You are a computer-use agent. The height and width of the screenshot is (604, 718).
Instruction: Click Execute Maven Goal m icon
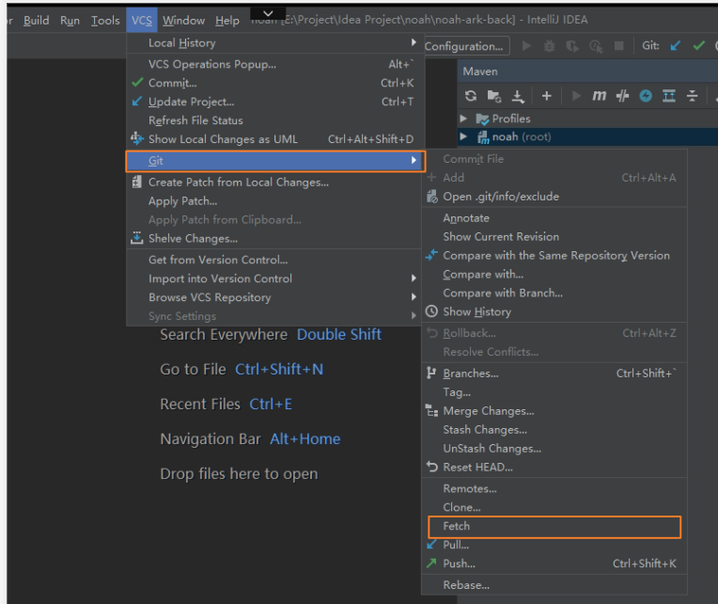pos(599,96)
